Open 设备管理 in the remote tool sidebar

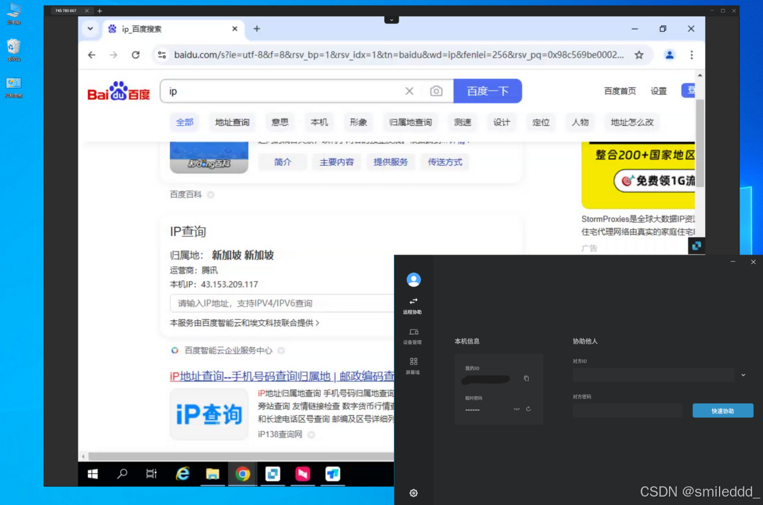tap(413, 336)
